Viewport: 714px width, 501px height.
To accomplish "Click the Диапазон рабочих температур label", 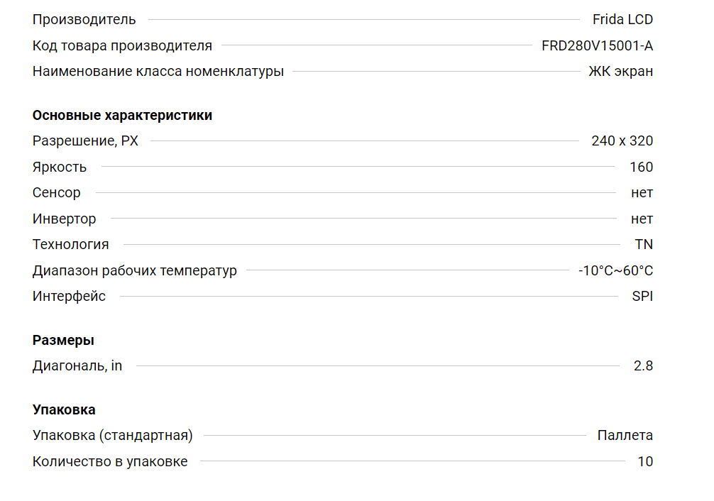I will (x=135, y=271).
